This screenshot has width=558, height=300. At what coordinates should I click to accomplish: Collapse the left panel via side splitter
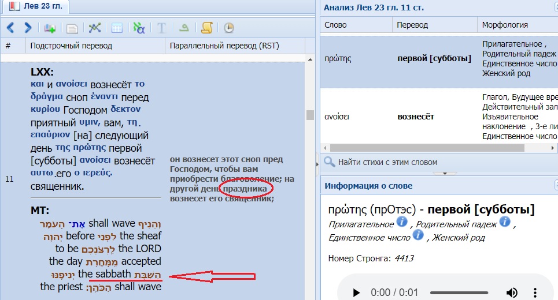[317, 164]
